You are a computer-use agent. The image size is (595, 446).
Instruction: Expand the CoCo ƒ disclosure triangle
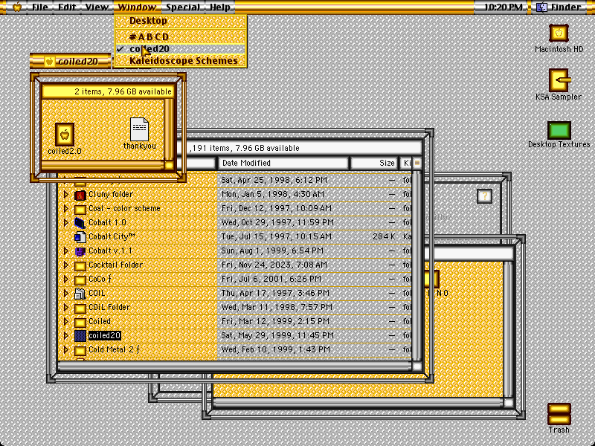point(65,279)
